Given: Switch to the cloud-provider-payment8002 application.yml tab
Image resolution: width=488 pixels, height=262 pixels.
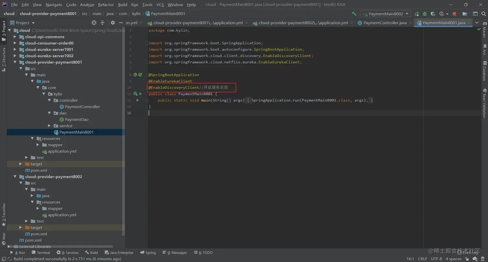Looking at the screenshot, I should [300, 23].
